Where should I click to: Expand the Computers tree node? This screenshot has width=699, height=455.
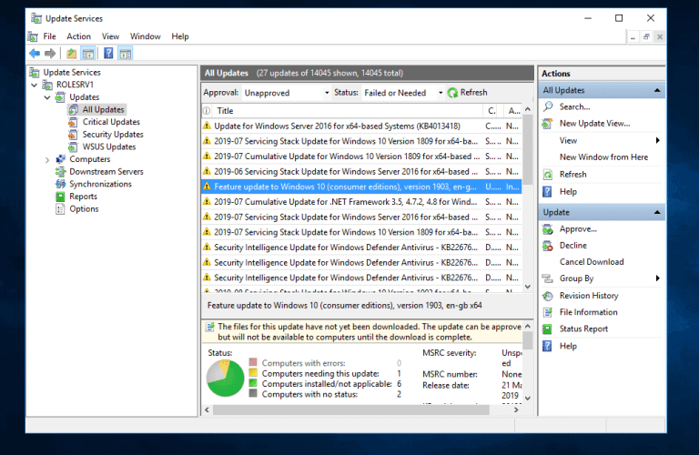(47, 159)
